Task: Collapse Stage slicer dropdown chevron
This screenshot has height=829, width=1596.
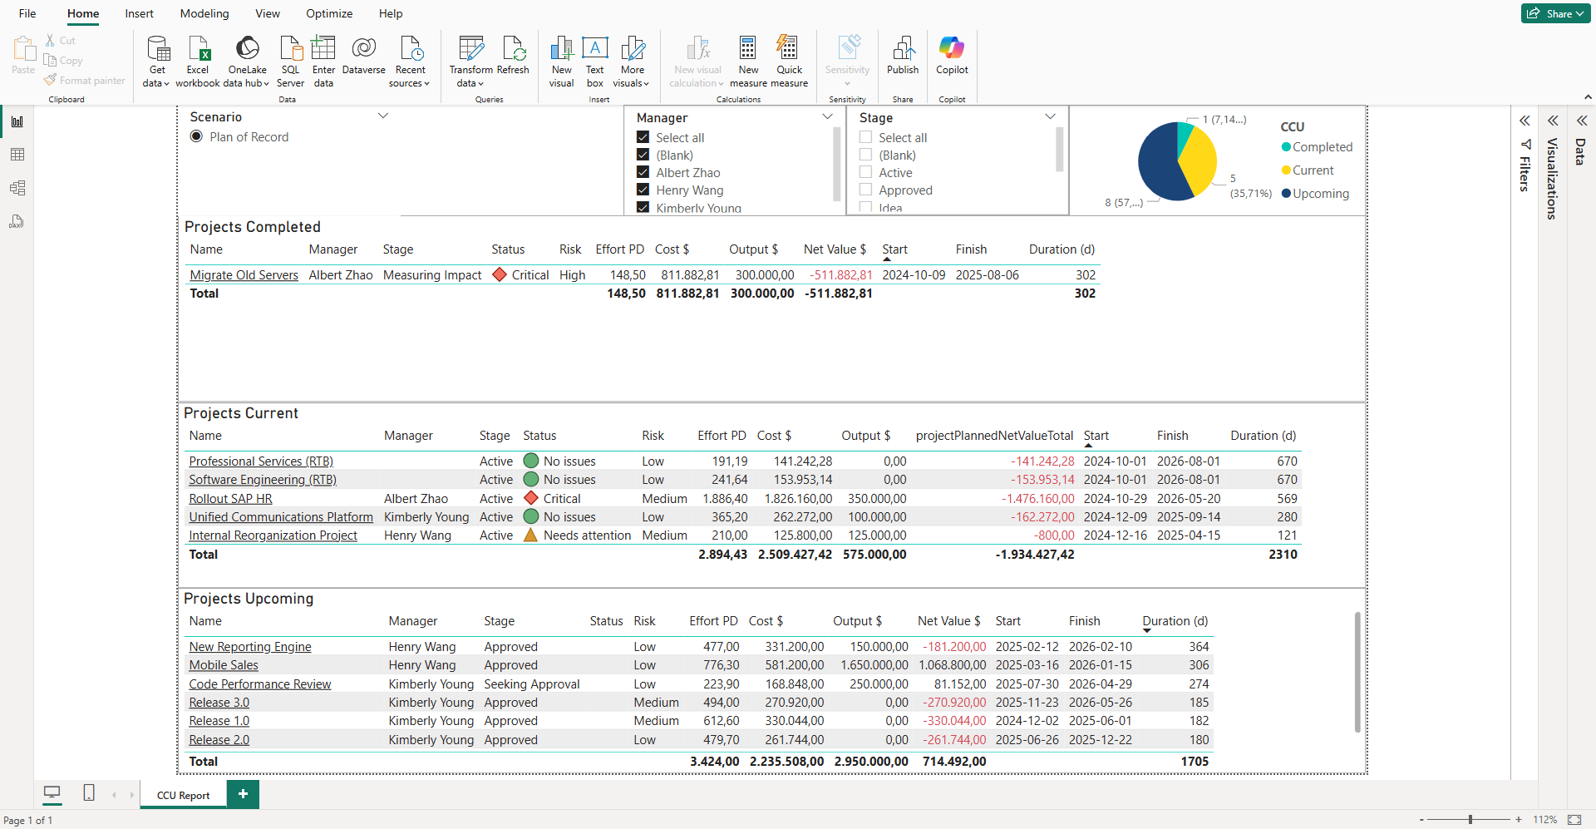Action: pos(1050,116)
